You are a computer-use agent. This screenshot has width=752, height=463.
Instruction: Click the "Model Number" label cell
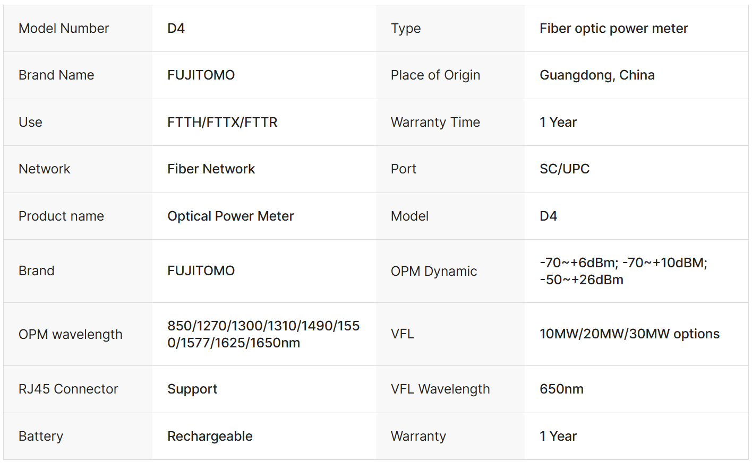coord(64,29)
